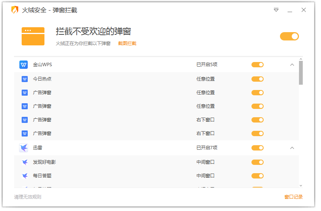Click the Huorong flame logo in title bar

tap(15, 10)
